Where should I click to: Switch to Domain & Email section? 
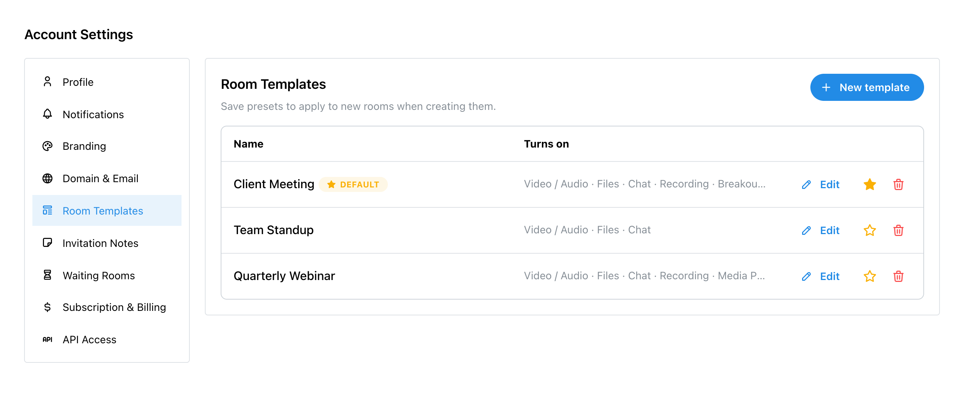(107, 178)
